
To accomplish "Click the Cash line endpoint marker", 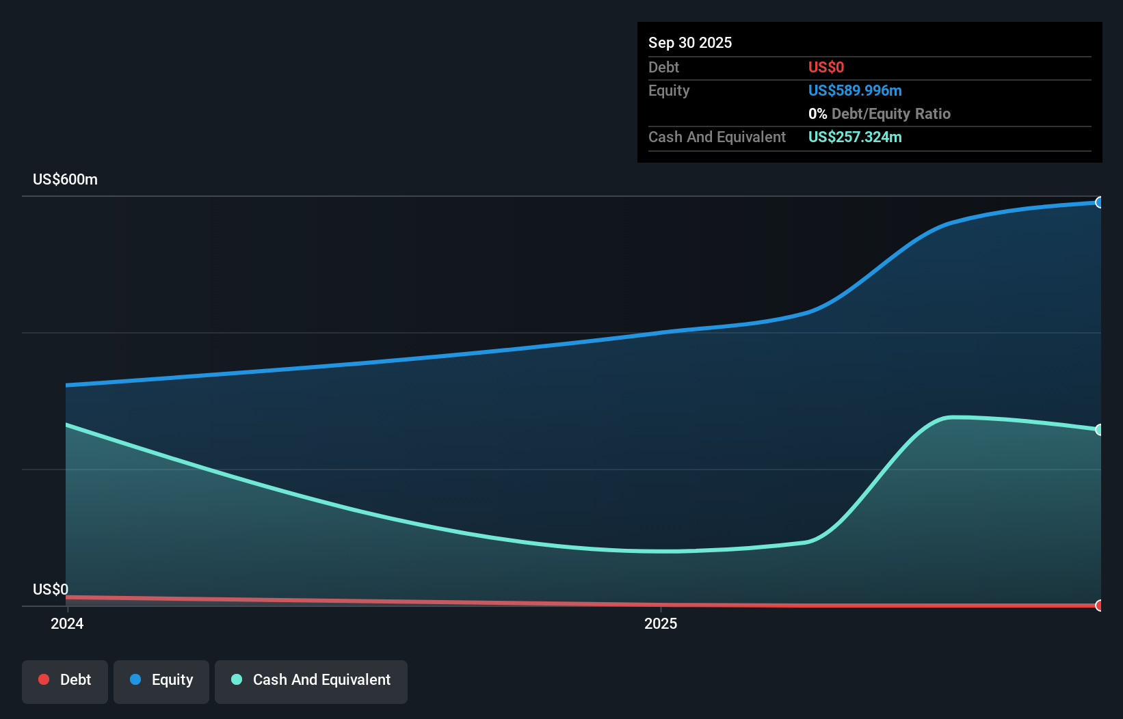I will click(1099, 429).
